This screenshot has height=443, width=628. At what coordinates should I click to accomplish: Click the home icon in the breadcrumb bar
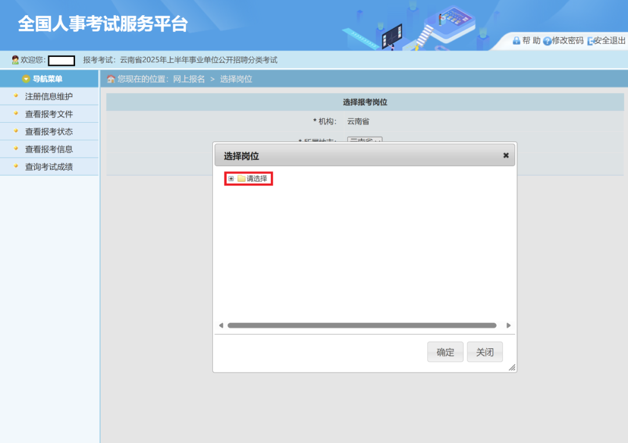tap(110, 78)
